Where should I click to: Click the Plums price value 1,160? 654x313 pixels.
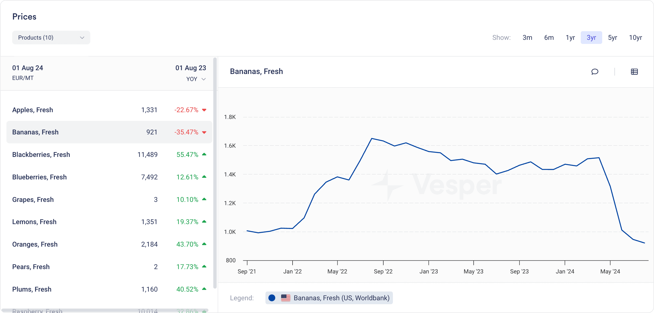(x=149, y=289)
